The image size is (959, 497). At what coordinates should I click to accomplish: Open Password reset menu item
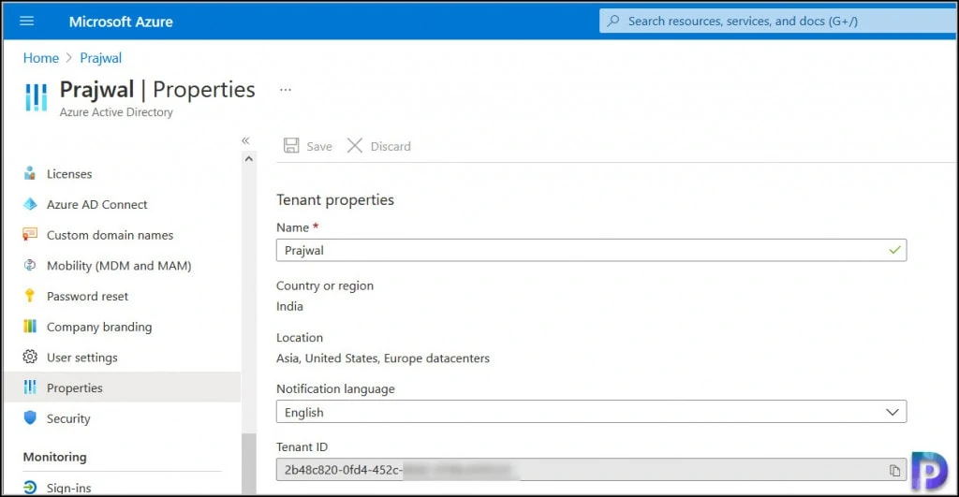(x=87, y=297)
